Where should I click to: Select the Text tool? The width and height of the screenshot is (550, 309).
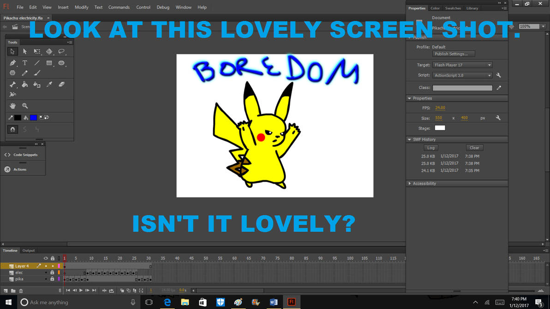(24, 63)
